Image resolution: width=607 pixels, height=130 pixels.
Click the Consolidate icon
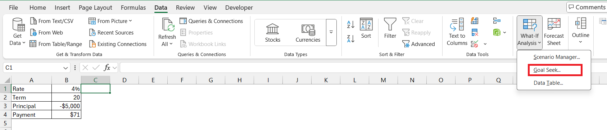click(497, 21)
